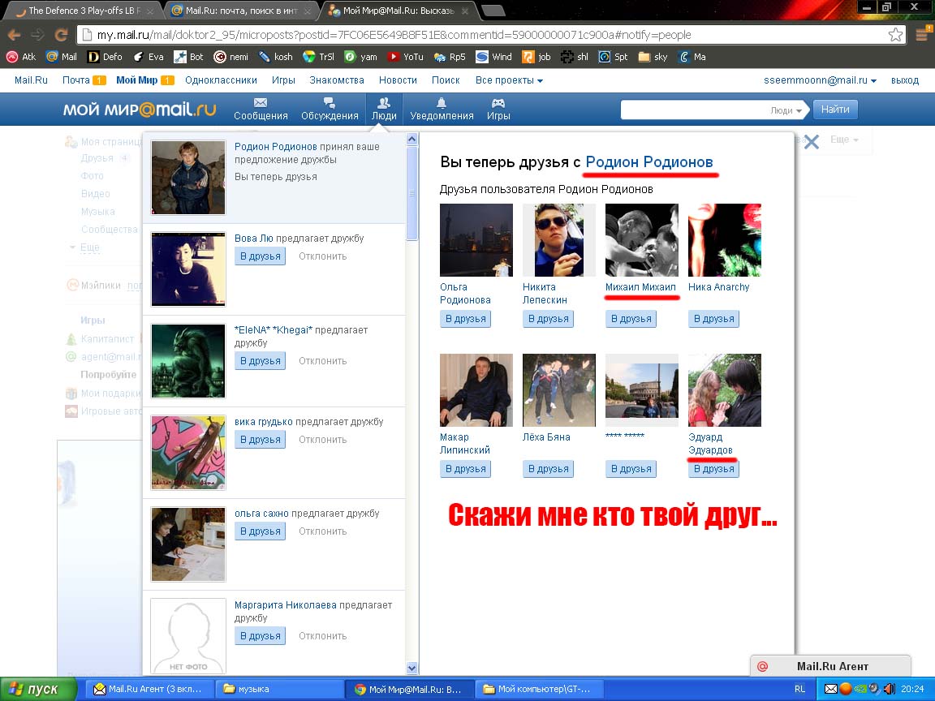Image resolution: width=935 pixels, height=701 pixels.
Task: Expand the Еще dropdown at top right
Action: (844, 140)
